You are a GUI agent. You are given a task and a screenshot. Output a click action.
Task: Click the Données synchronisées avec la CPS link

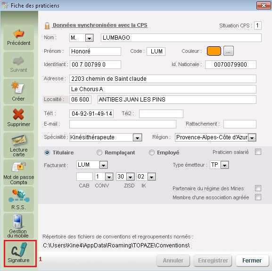(100, 25)
